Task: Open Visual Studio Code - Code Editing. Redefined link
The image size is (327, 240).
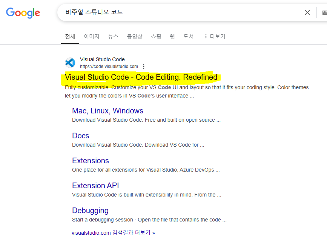Action: pos(141,77)
